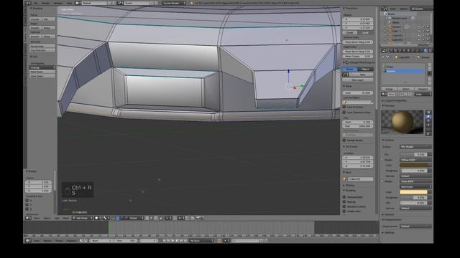Open the Unwrap dropdown in UVs
460x258 pixels.
[42, 67]
